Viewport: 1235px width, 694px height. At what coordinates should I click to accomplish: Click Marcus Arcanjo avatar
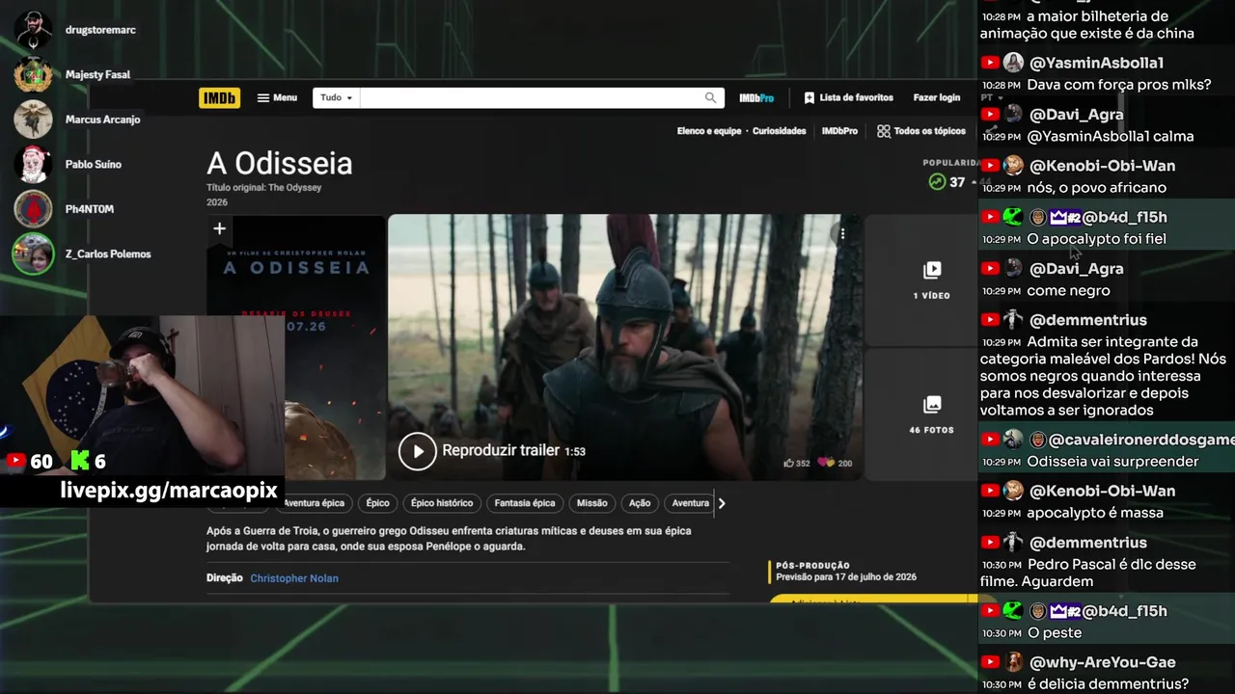point(33,120)
